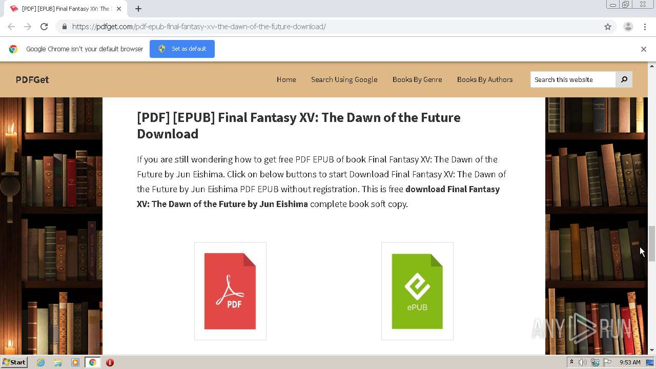This screenshot has height=369, width=656.
Task: Show hidden system tray icons
Action: click(571, 362)
